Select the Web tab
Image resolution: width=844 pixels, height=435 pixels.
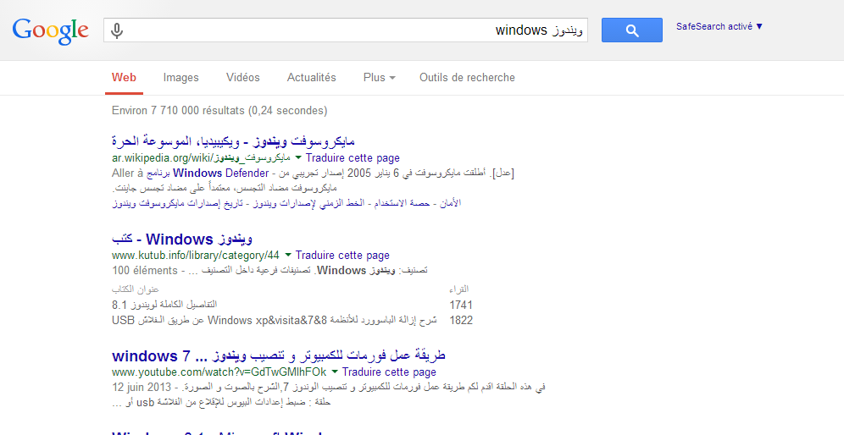124,77
